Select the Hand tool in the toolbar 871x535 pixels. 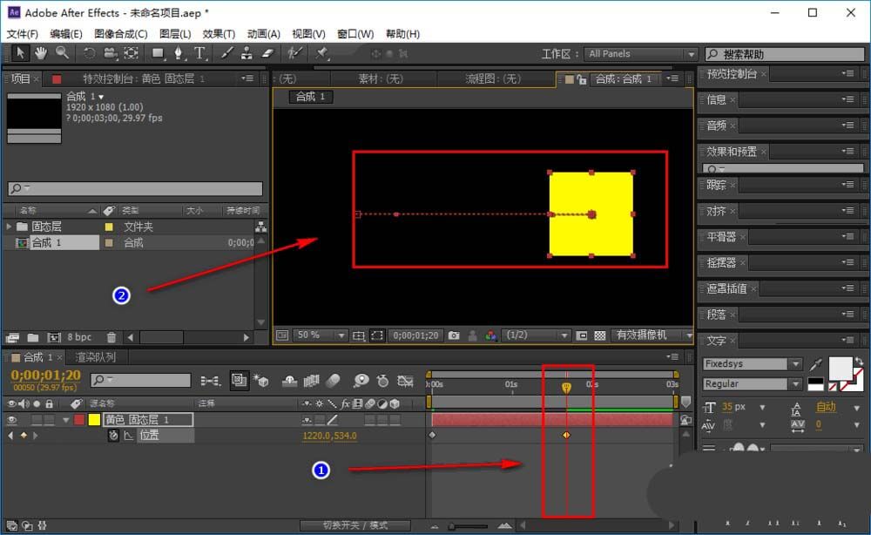point(42,53)
